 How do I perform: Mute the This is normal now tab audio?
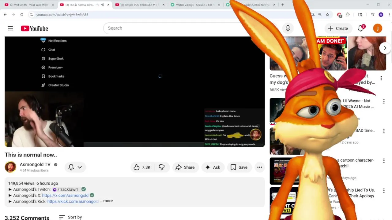[103, 5]
